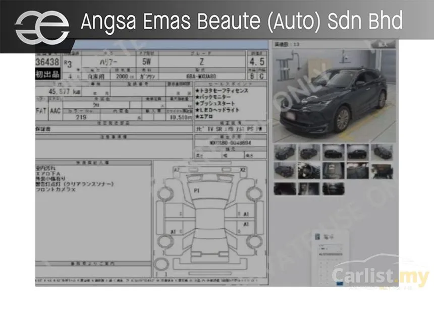The width and height of the screenshot is (434, 325).
Task: Select third thumbnail in middle row
Action: pyautogui.click(x=334, y=170)
